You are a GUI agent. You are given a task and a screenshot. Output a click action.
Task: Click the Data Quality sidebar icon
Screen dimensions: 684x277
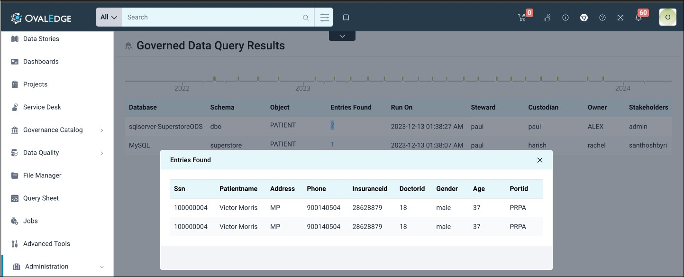[x=15, y=153]
